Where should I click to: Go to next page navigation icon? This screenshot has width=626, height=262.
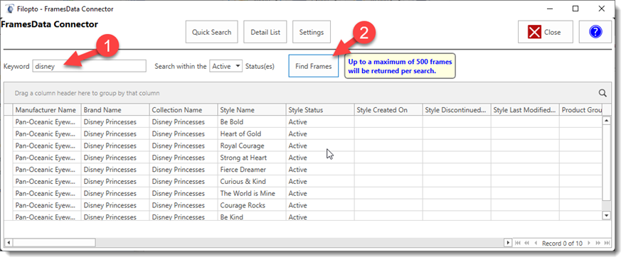point(598,243)
